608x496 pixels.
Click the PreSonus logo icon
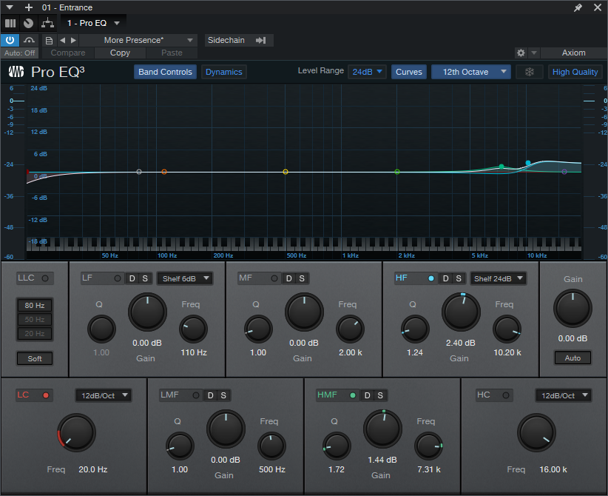pyautogui.click(x=16, y=72)
